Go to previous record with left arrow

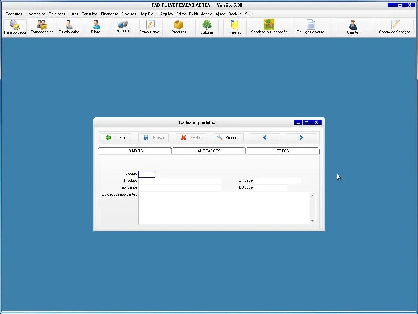tap(265, 138)
